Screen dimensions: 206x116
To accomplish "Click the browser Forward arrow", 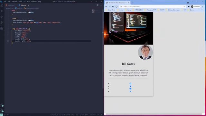I will 109,6.
